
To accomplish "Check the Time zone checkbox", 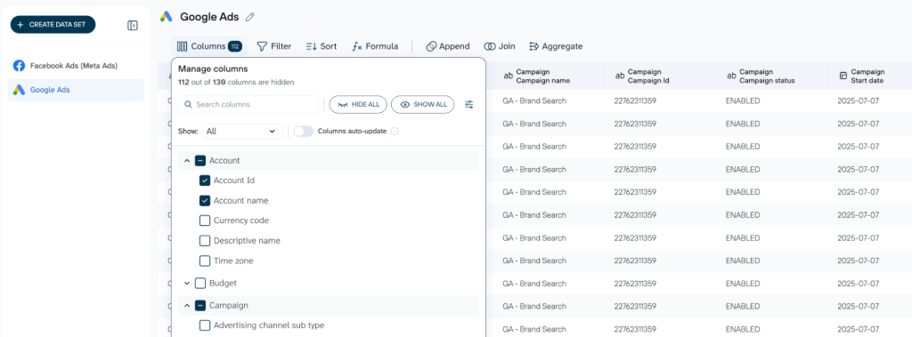I will tap(205, 261).
